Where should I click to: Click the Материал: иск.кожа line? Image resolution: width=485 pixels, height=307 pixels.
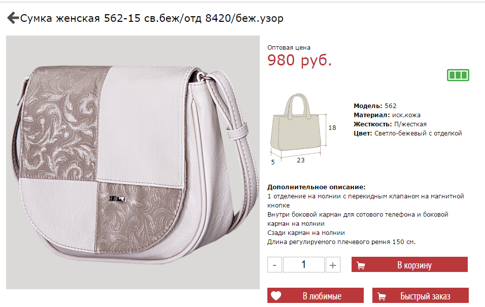(x=387, y=115)
